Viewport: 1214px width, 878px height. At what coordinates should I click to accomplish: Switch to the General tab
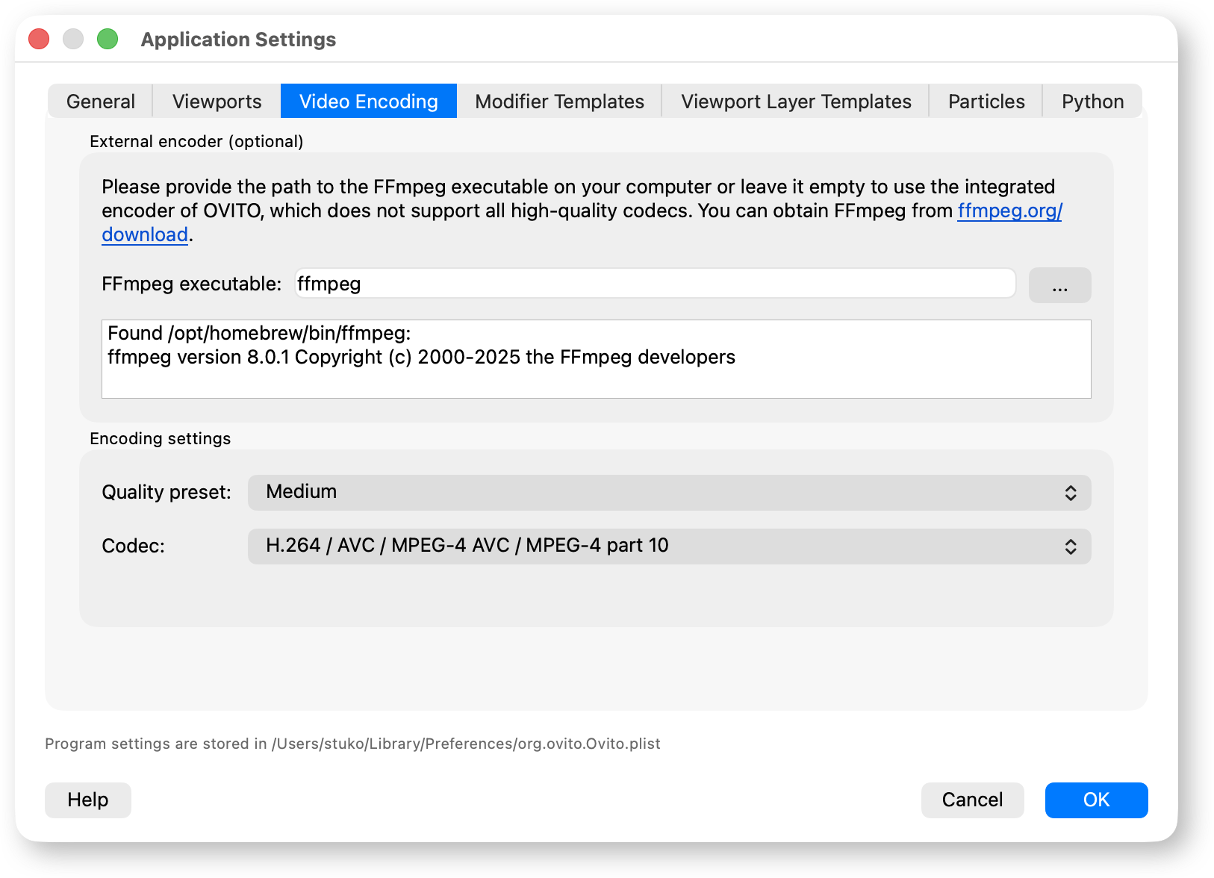coord(101,102)
